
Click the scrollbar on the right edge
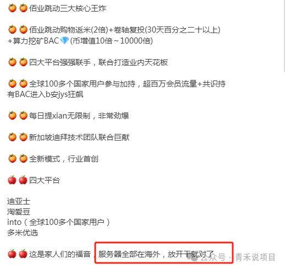(x=284, y=37)
